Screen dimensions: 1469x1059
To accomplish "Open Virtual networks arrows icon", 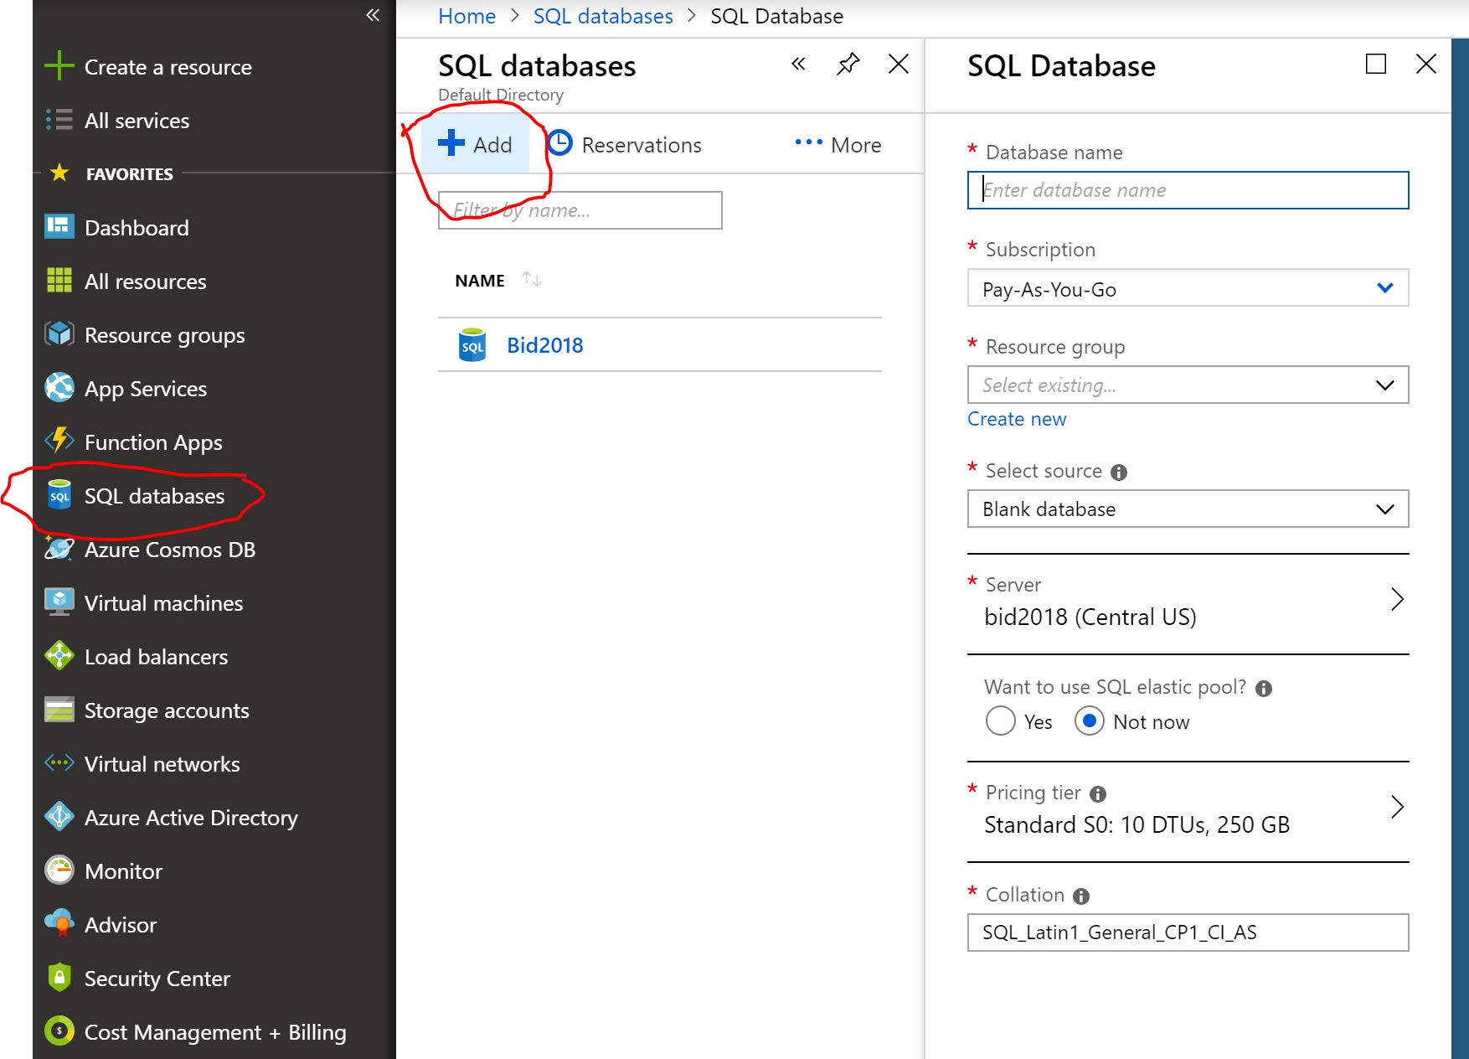I will pyautogui.click(x=59, y=763).
